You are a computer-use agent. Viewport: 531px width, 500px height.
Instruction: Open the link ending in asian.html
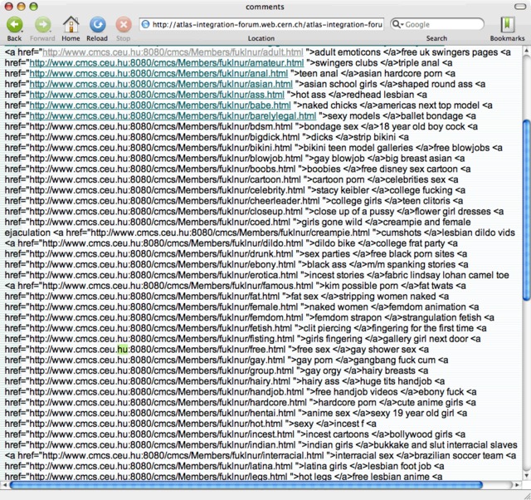coord(161,84)
